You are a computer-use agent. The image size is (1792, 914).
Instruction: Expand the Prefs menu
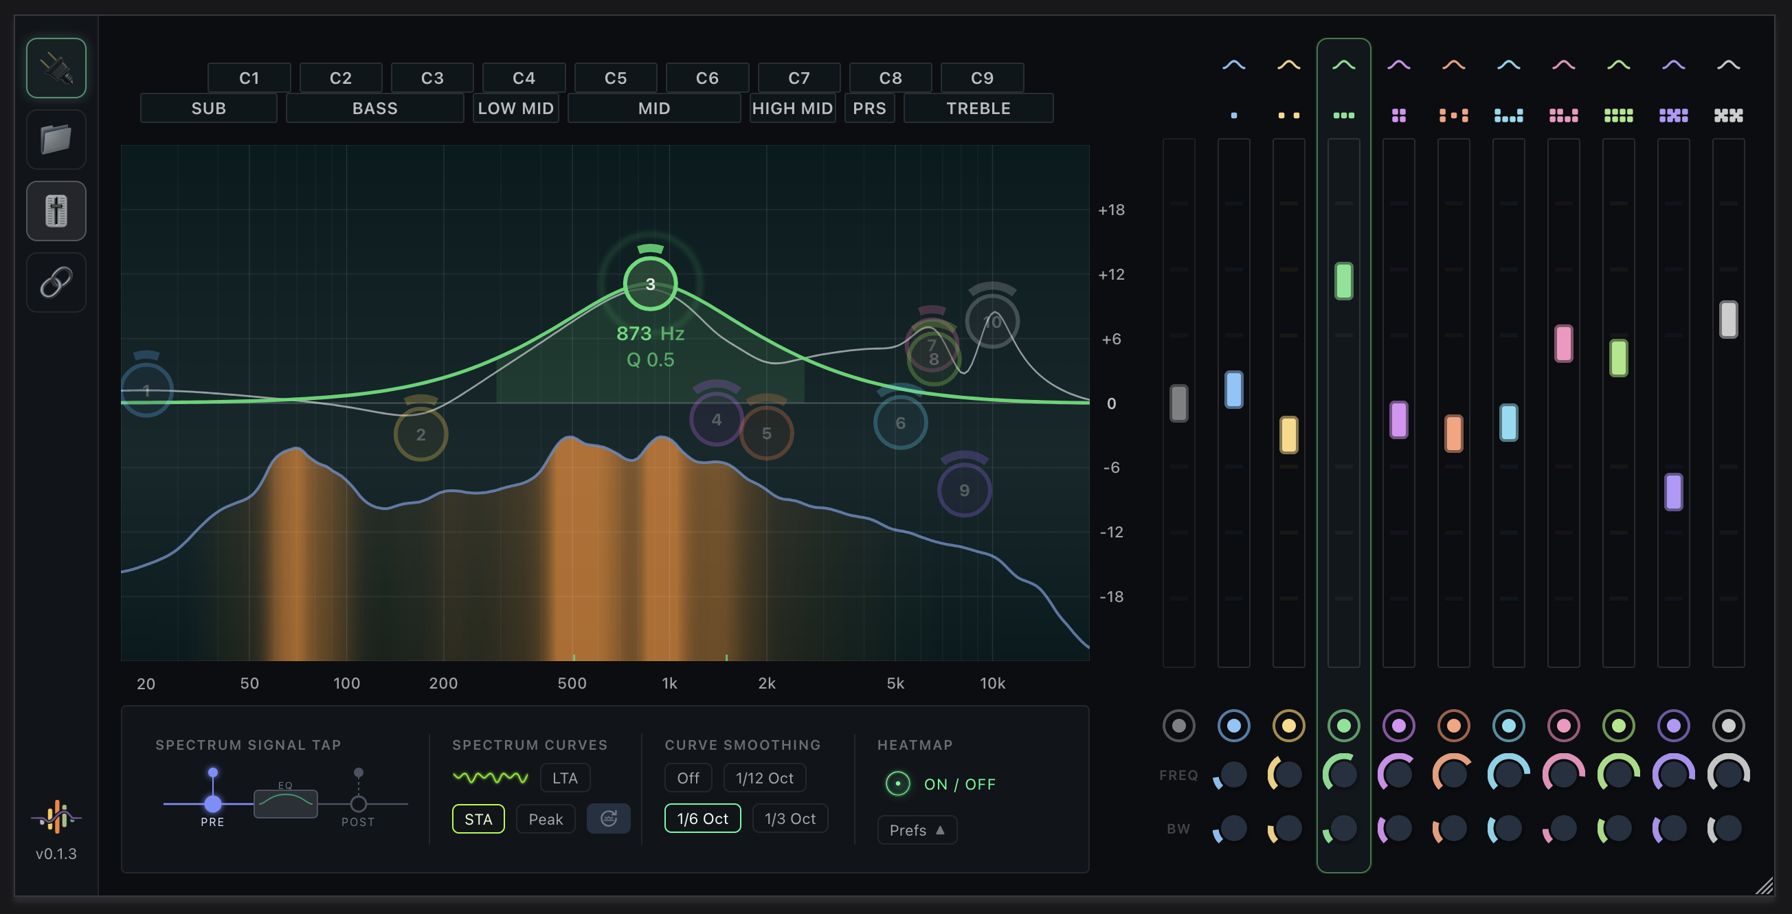point(916,830)
